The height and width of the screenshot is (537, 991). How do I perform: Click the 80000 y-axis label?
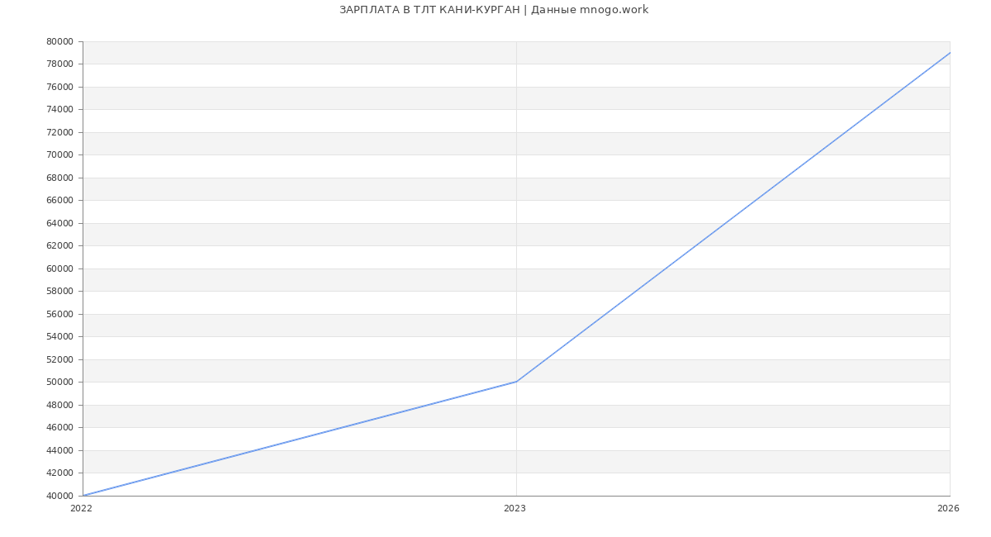[59, 41]
